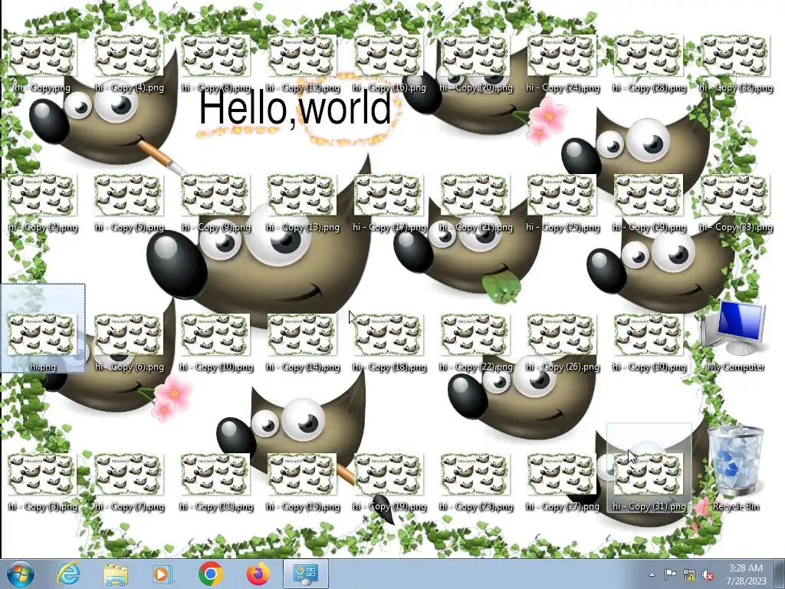Click the hi - Copy (8).png desktop icon

click(x=215, y=63)
